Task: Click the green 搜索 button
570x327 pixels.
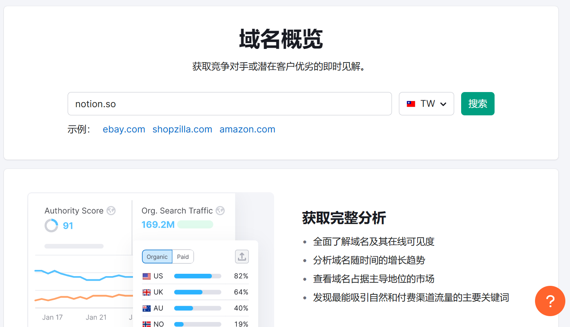Action: pyautogui.click(x=477, y=104)
